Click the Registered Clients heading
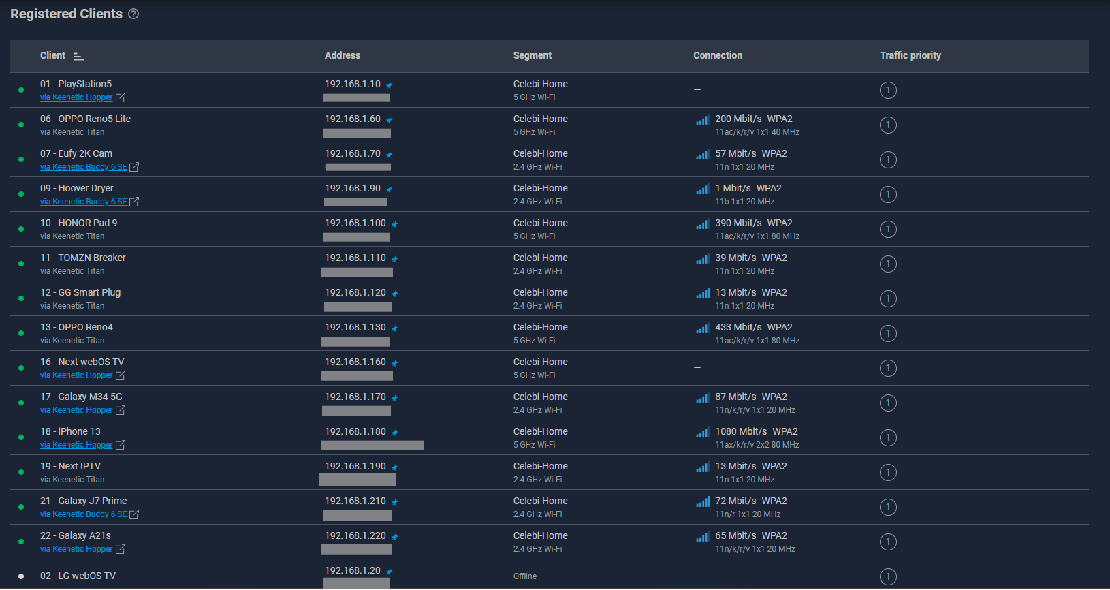The image size is (1110, 590). (x=67, y=14)
